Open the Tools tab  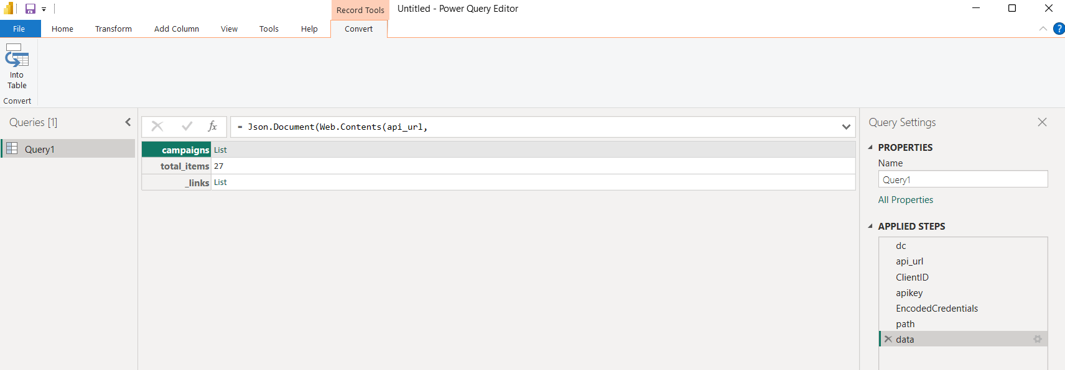[x=269, y=29]
